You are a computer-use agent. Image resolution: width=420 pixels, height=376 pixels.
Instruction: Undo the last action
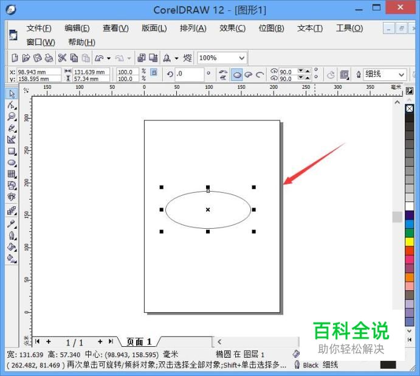tap(99, 58)
